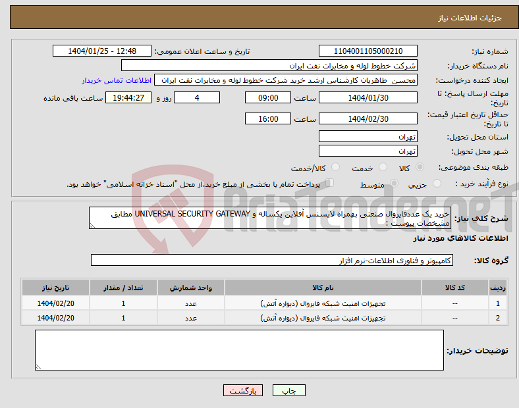Click the استان محل تحویل field تهران
This screenshot has height=408, width=519.
[368, 136]
